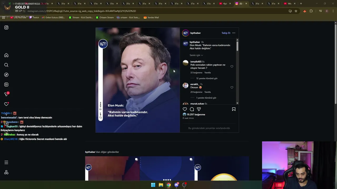Open 'Stream - Kick Dashb...' bookmark
The width and height of the screenshot is (337, 189).
click(81, 18)
